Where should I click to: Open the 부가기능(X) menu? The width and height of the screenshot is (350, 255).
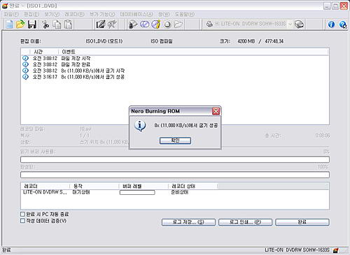[102, 15]
